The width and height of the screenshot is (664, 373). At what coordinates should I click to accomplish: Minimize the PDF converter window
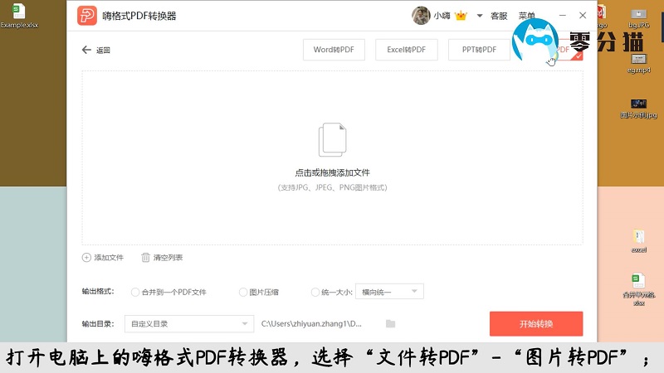pyautogui.click(x=563, y=15)
